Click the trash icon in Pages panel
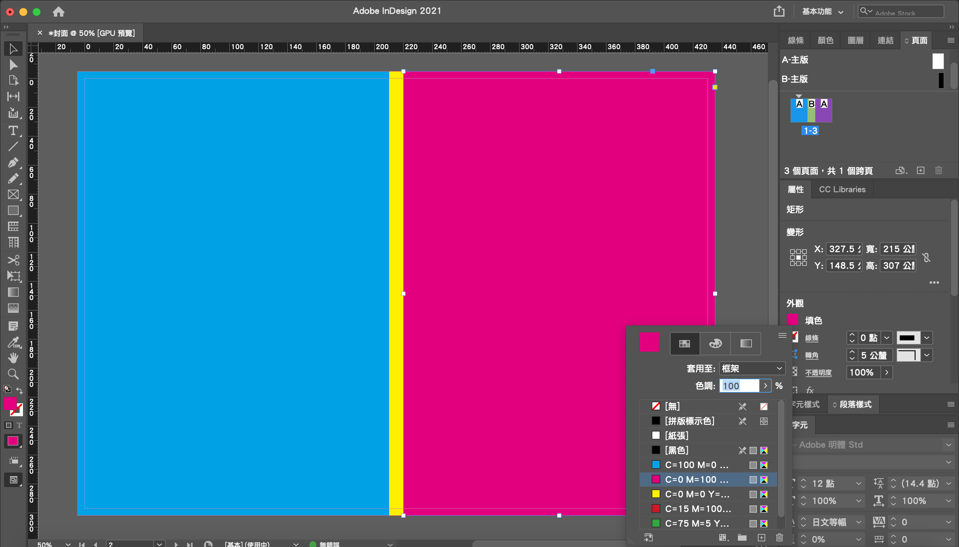959x547 pixels. (x=938, y=171)
